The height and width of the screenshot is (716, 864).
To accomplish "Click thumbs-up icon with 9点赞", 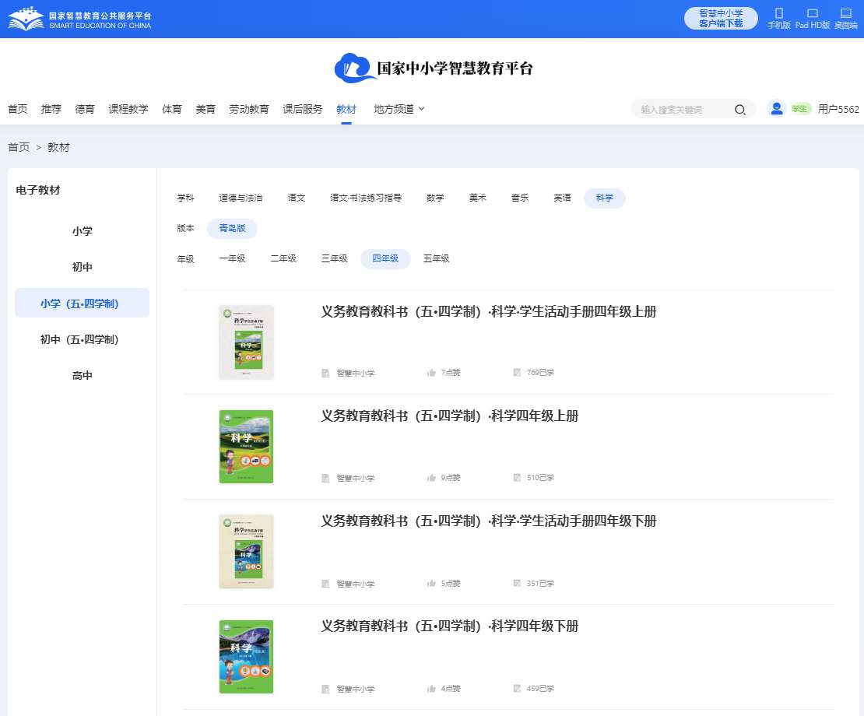I will pos(431,478).
